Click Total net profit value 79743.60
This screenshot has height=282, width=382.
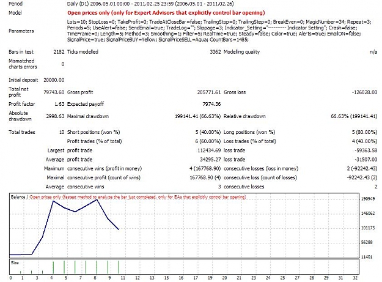54,92
